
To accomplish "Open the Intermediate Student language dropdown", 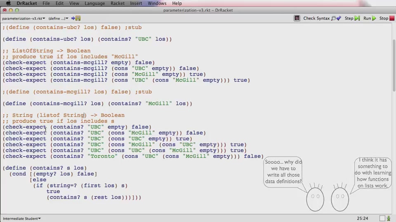I will [22, 218].
